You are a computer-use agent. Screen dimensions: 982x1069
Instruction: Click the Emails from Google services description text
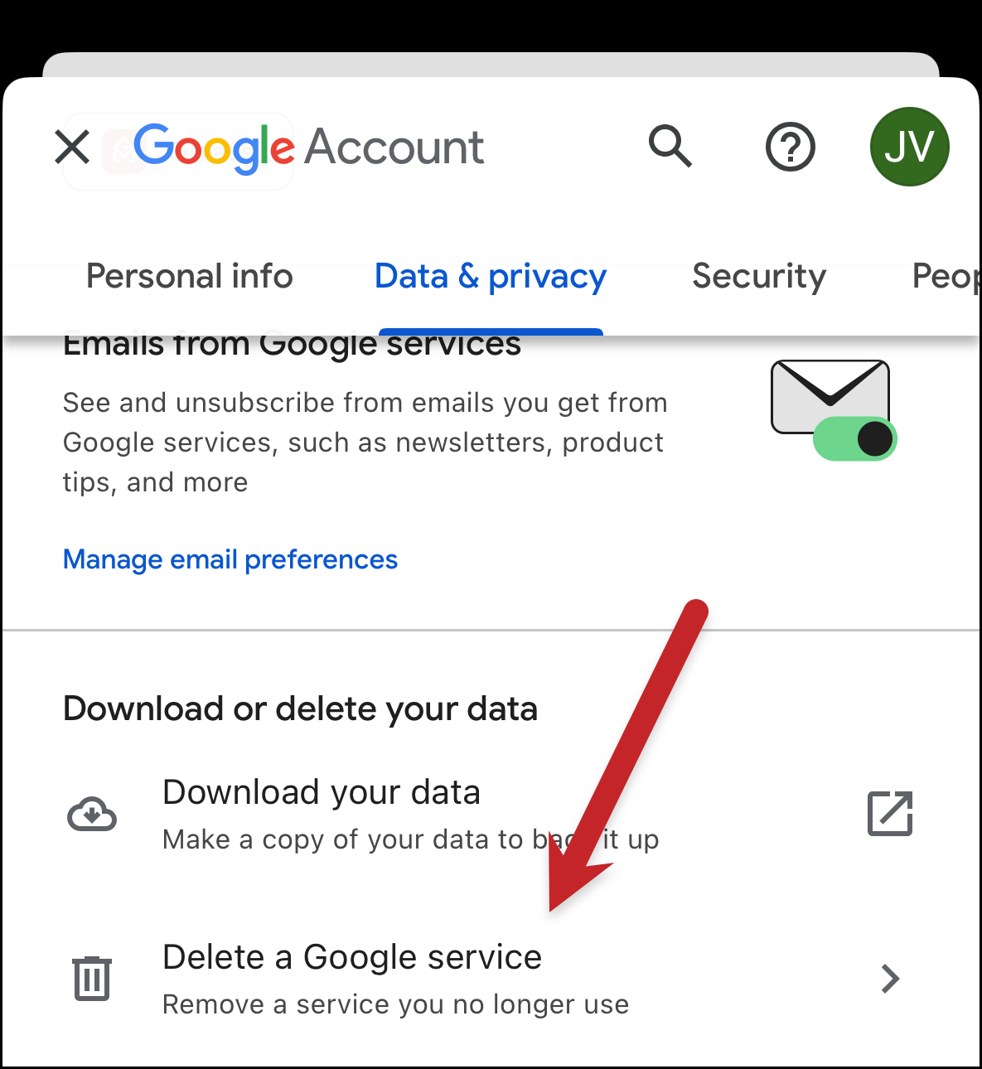point(365,443)
